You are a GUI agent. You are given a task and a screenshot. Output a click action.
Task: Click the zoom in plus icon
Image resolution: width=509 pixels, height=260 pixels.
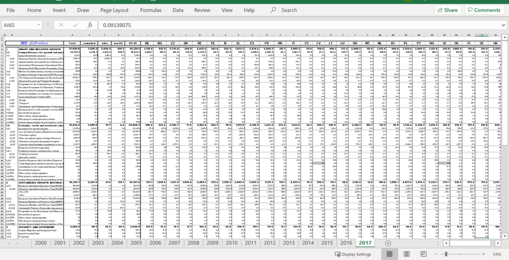click(x=484, y=254)
